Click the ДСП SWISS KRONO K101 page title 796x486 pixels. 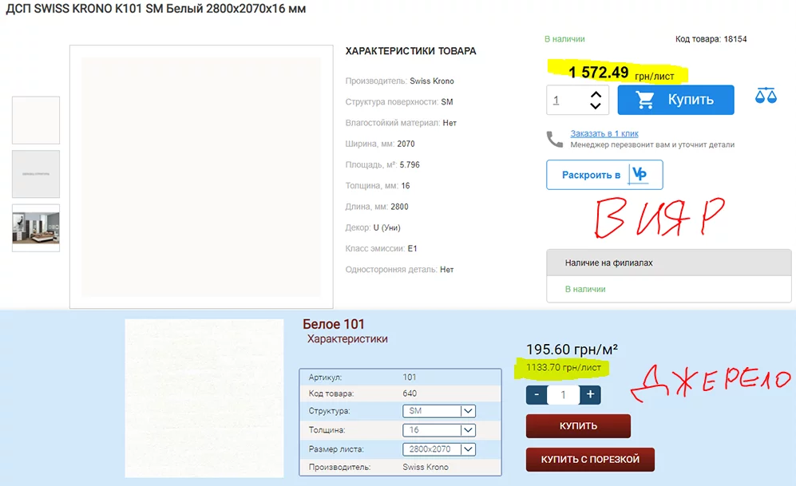(x=156, y=9)
